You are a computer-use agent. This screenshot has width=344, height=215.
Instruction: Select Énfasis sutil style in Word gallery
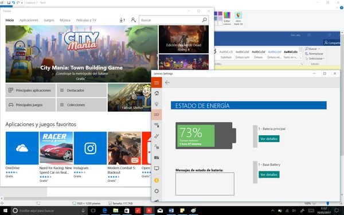tap(242, 54)
